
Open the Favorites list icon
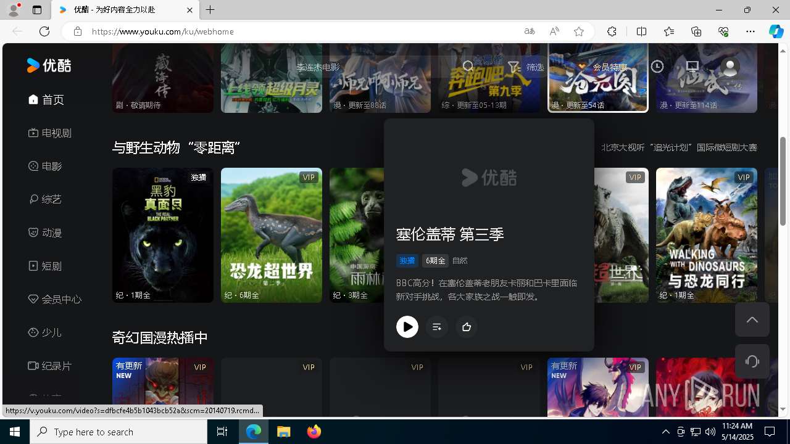click(669, 31)
